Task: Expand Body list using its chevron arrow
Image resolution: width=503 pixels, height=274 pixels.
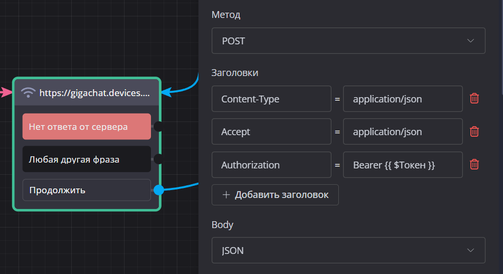Action: (x=471, y=250)
